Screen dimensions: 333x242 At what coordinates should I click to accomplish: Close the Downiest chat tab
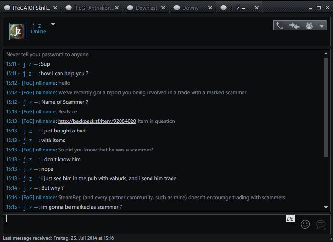(x=164, y=8)
